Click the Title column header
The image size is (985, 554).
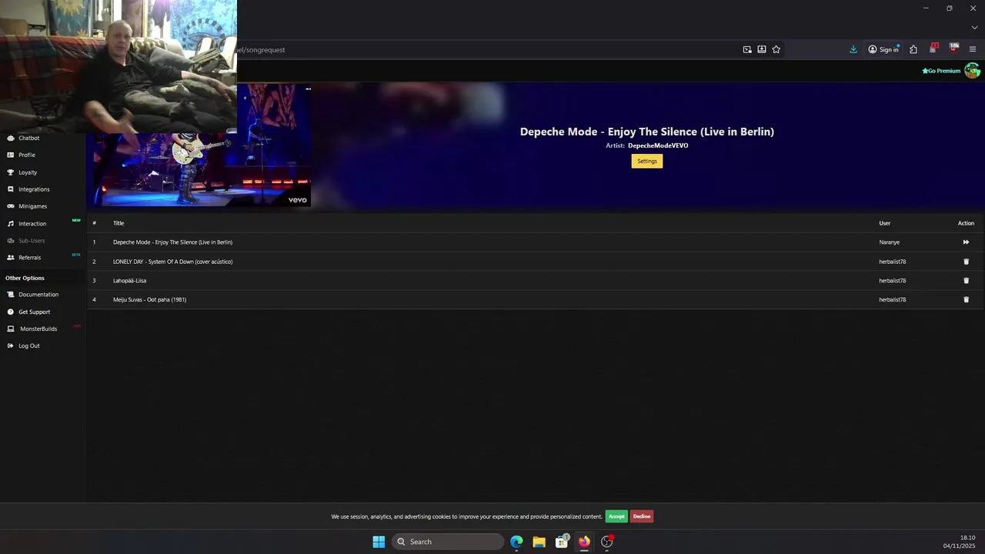point(119,223)
